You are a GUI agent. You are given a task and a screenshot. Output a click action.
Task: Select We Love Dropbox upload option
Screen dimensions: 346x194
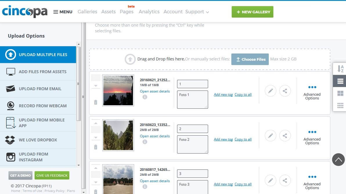point(38,140)
